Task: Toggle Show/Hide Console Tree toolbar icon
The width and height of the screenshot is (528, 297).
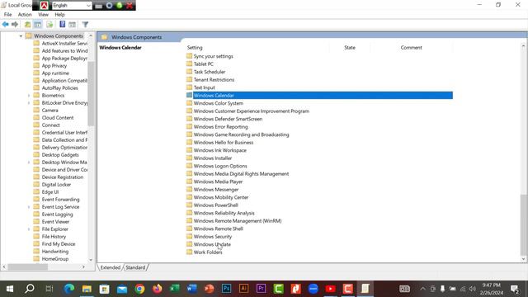Action: click(38, 24)
